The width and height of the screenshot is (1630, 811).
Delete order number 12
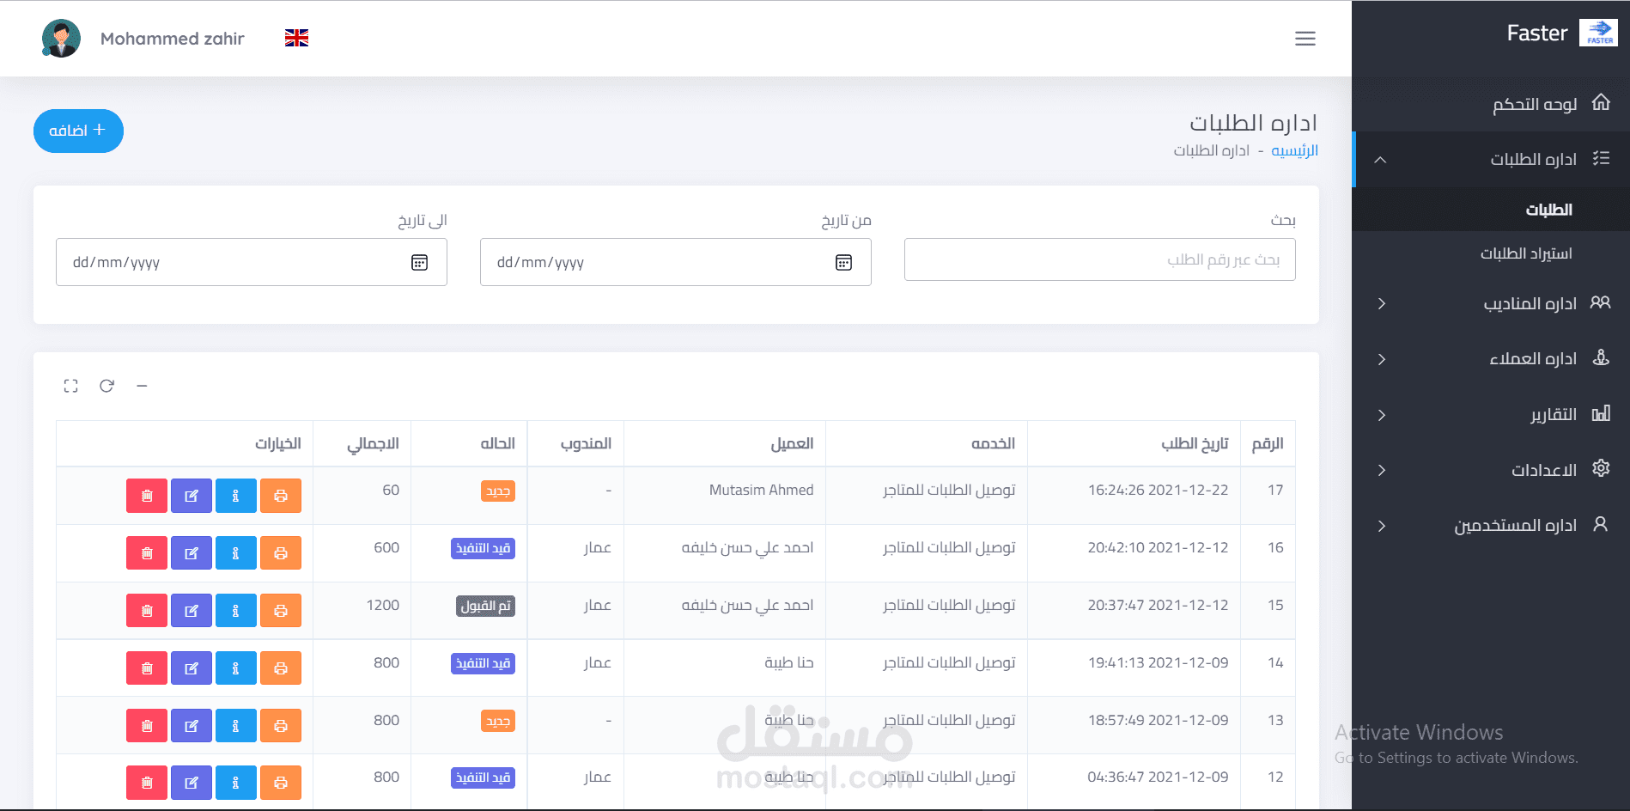tap(147, 783)
